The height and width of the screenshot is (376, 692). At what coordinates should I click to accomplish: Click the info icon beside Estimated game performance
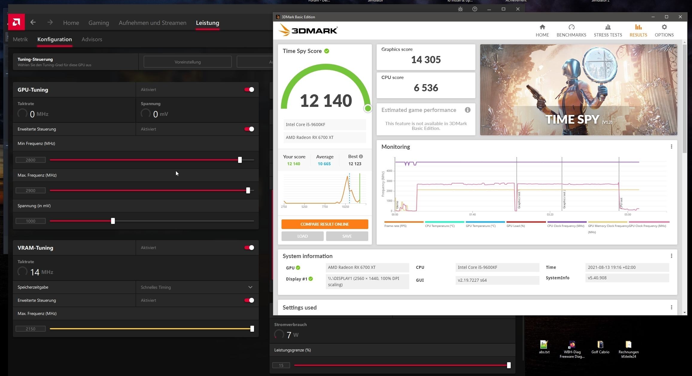click(468, 110)
